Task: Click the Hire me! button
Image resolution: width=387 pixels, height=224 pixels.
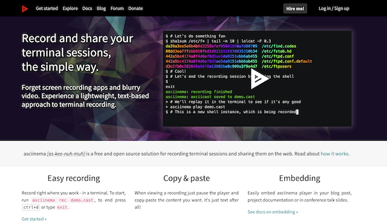Action: 295,8
